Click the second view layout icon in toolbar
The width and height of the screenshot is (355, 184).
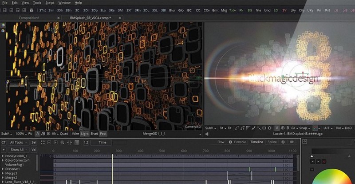click(11, 10)
